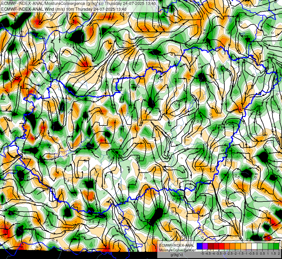Click the pale peach swatch between -1 and -0.5
Screen dimensions: 282x259
(x=249, y=246)
